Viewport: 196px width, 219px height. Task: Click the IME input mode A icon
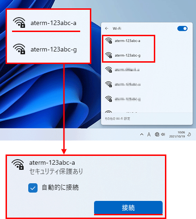[x=149, y=135]
